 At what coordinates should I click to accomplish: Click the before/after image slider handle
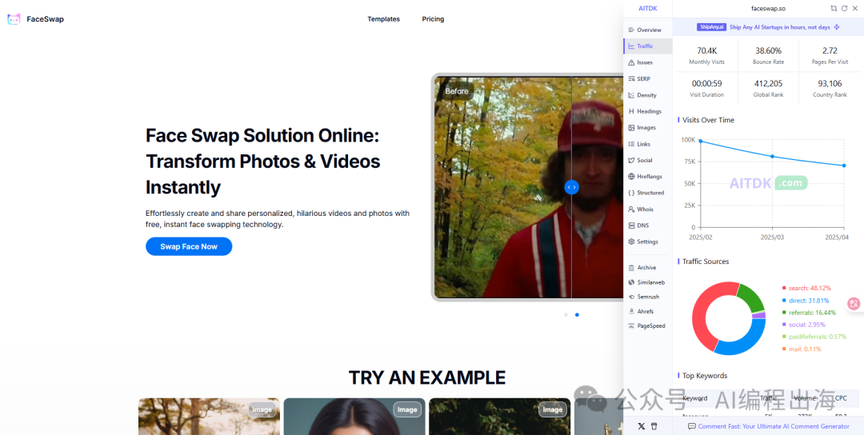coord(571,187)
